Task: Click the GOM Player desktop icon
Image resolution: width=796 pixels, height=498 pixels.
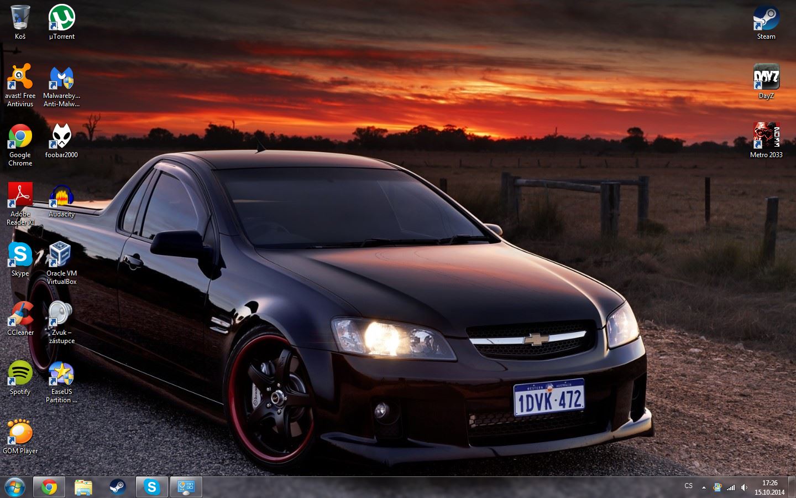Action: click(20, 433)
